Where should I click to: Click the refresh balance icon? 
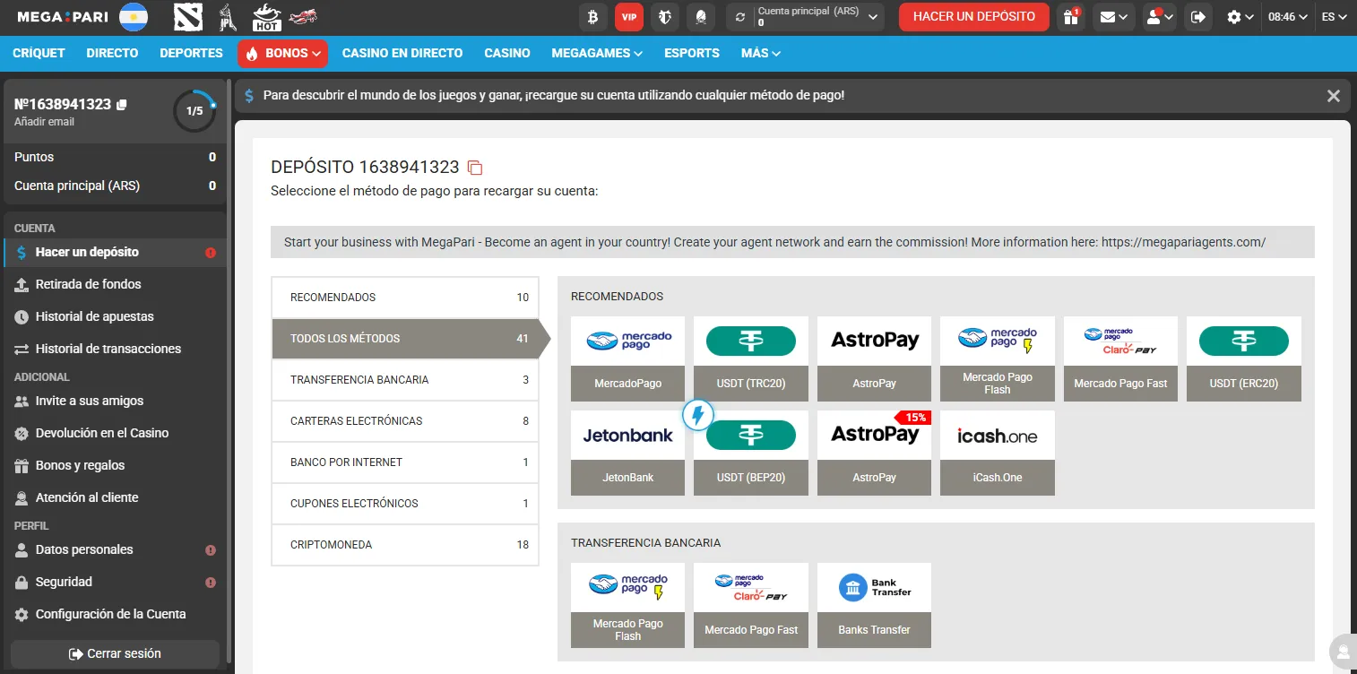point(740,17)
